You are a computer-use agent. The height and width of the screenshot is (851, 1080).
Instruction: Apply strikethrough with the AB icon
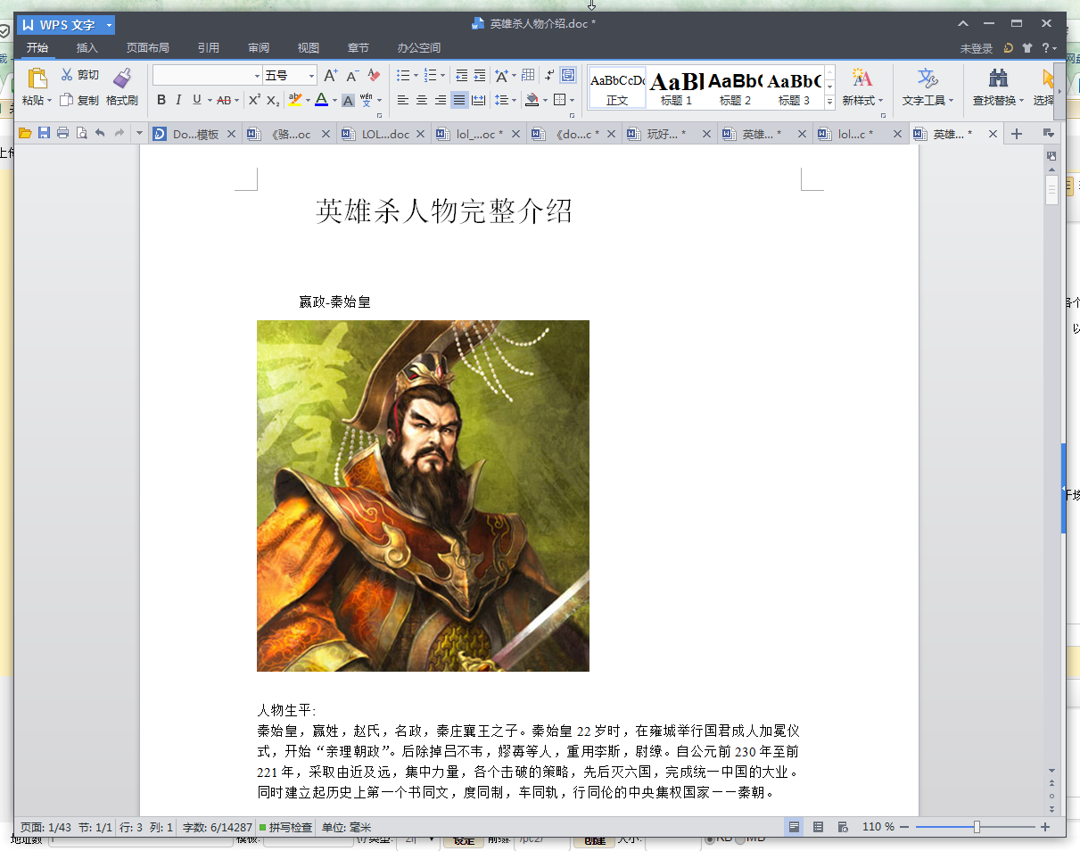pyautogui.click(x=224, y=100)
